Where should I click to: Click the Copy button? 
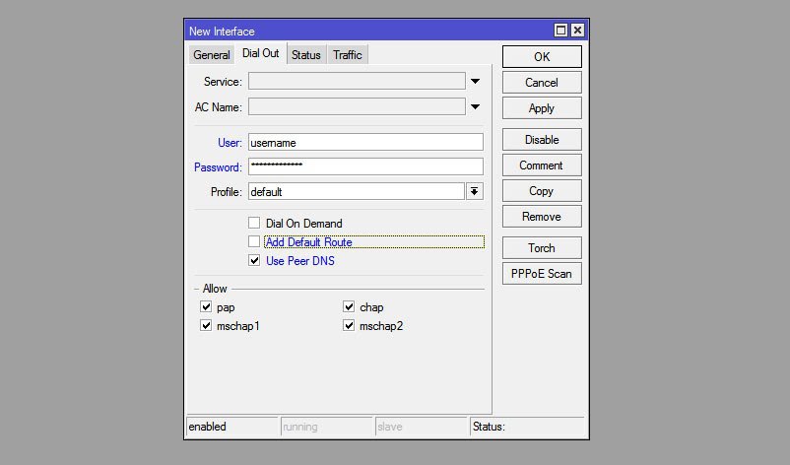pos(542,191)
